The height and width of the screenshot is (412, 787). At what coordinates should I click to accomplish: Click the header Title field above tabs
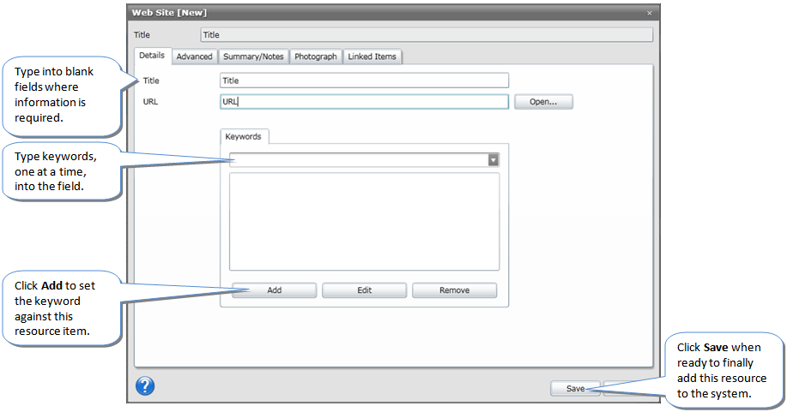(426, 35)
